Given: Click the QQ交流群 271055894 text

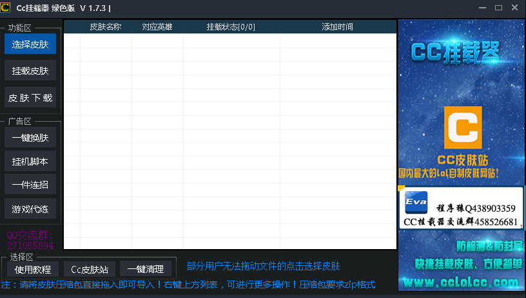Looking at the screenshot, I should point(30,241).
